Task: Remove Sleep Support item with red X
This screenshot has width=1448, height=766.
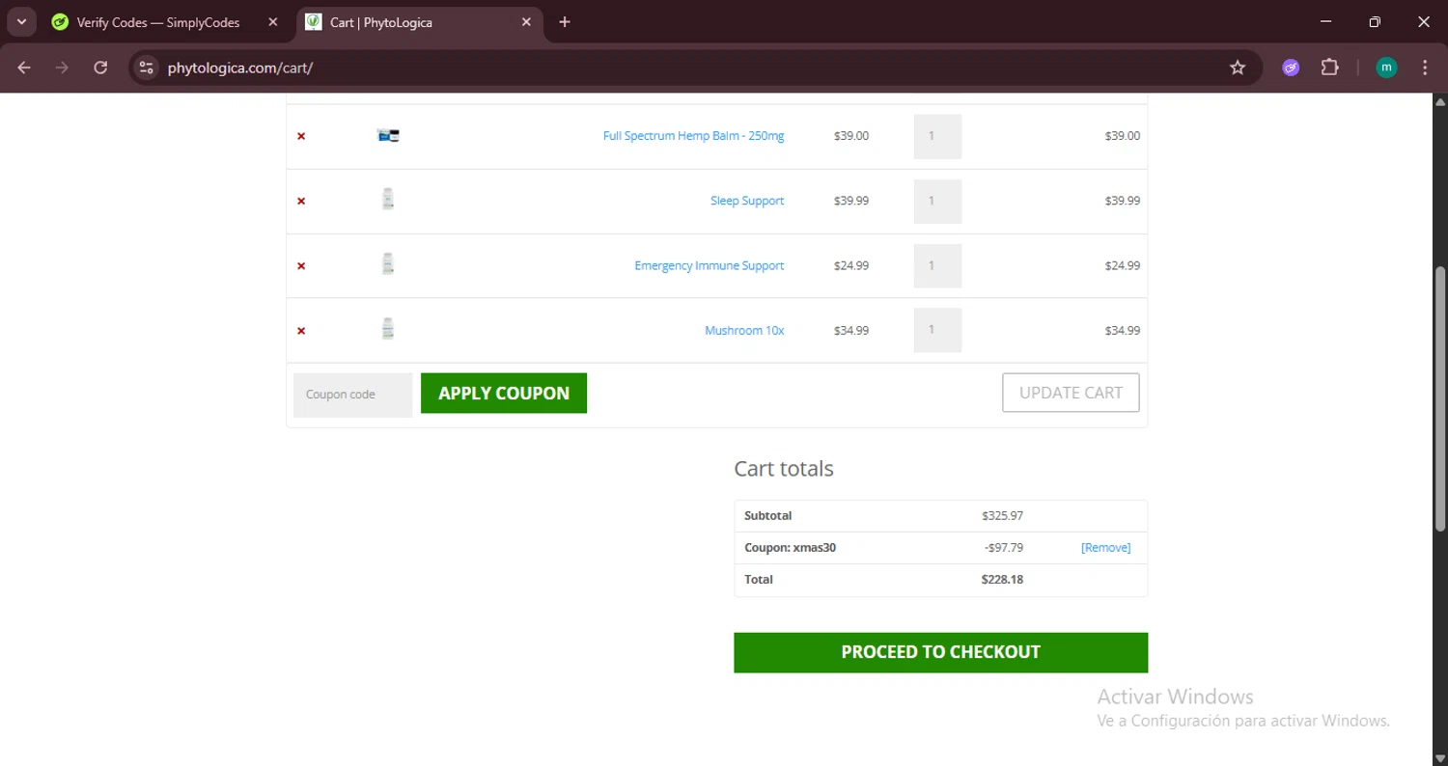Action: pos(301,201)
